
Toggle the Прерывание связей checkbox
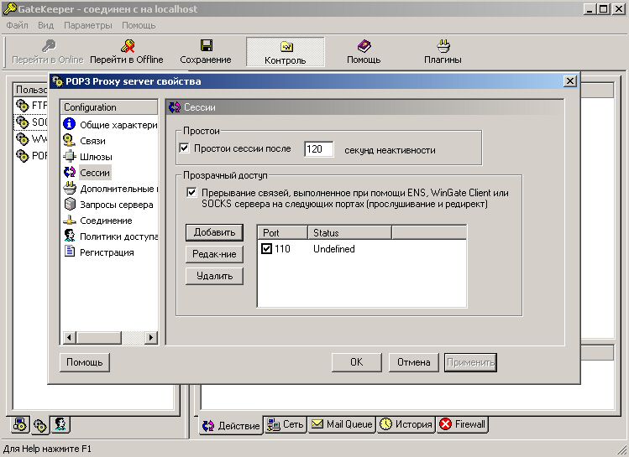coord(191,193)
